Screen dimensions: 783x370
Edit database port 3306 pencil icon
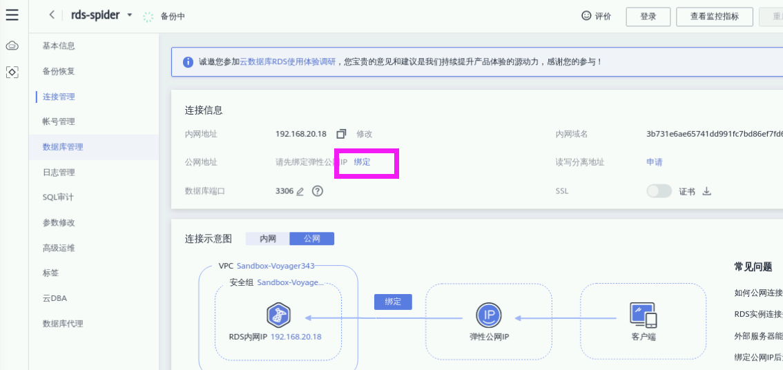coord(300,192)
